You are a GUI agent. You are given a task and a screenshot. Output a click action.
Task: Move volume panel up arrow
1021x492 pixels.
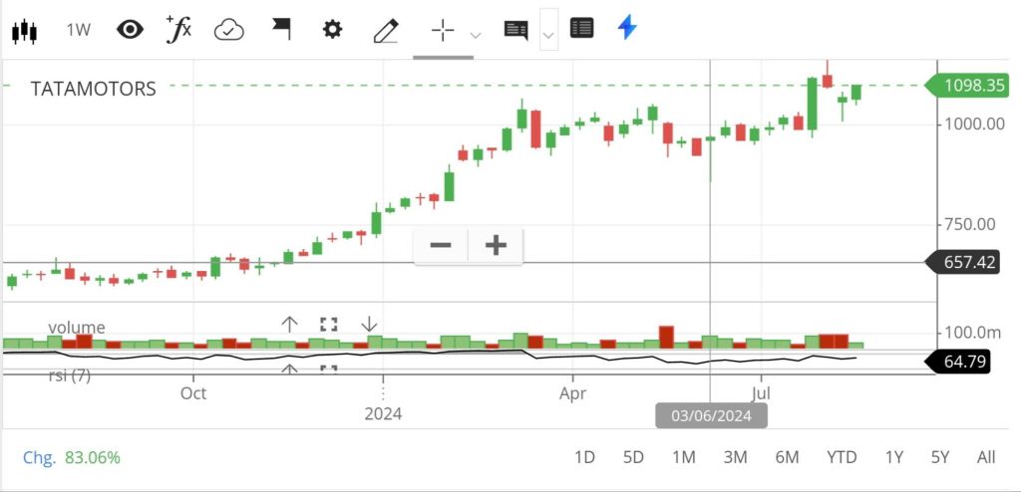(x=289, y=324)
